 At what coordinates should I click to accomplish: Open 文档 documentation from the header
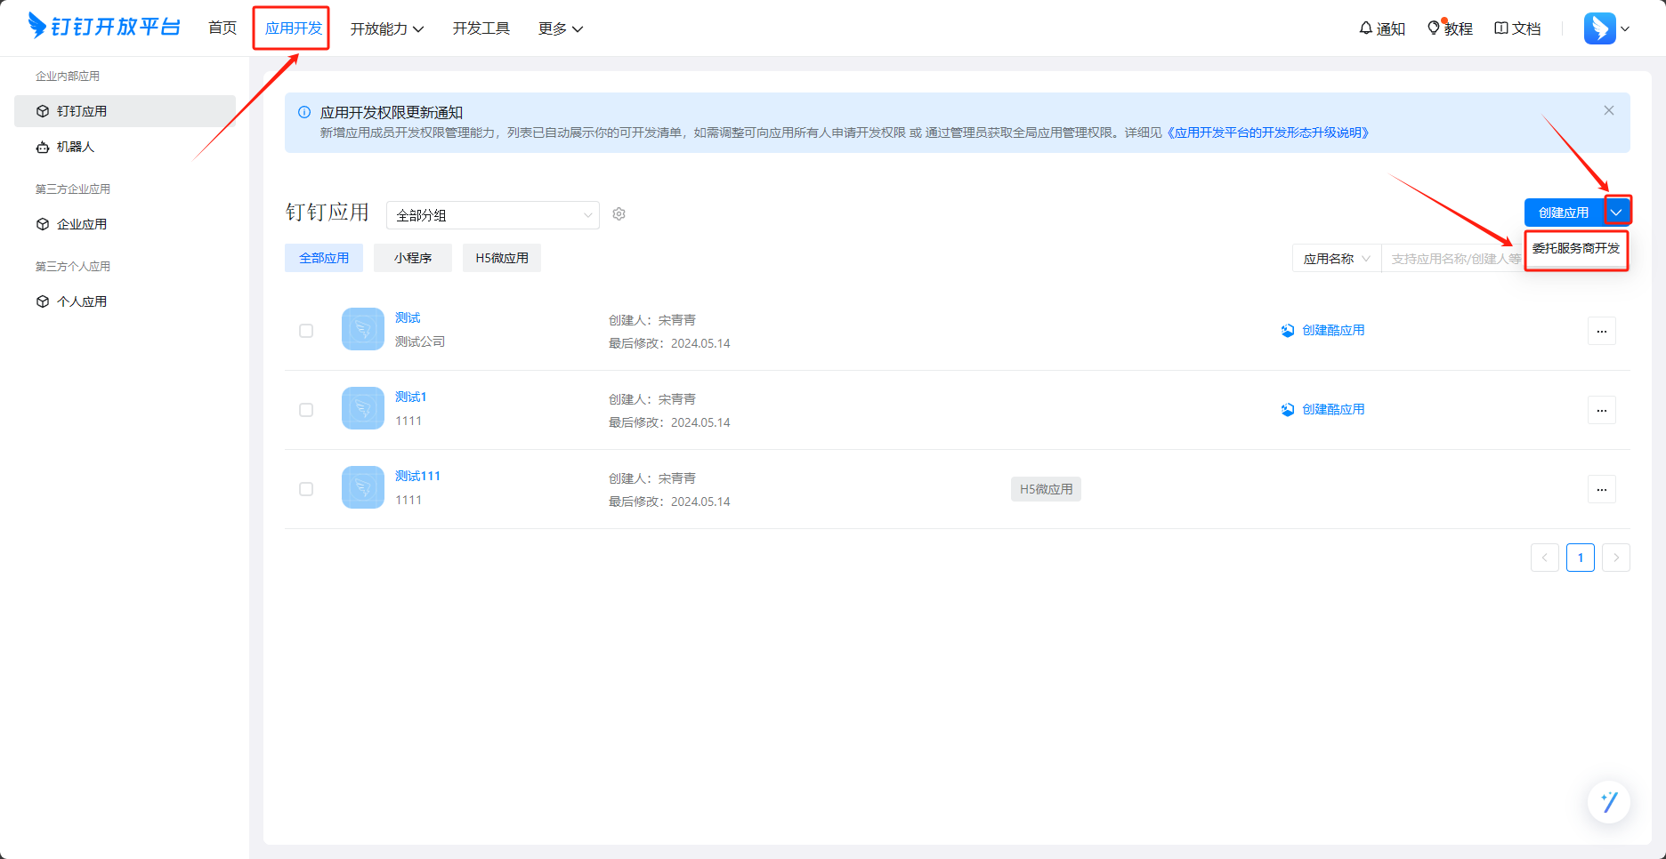tap(1517, 28)
